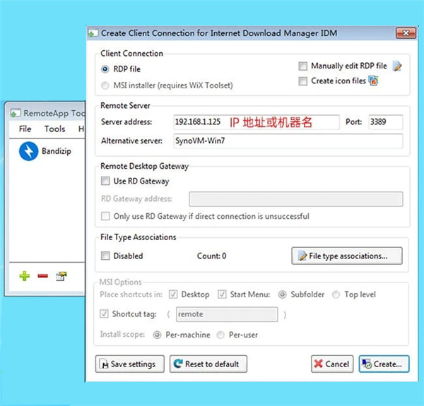The height and width of the screenshot is (406, 424).
Task: Open the File menu in RemoteApp Tool
Action: click(25, 129)
